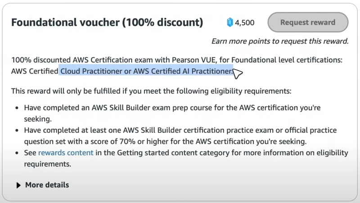Viewport: 360px width, 203px height.
Task: Open the rewards content link
Action: click(66, 153)
